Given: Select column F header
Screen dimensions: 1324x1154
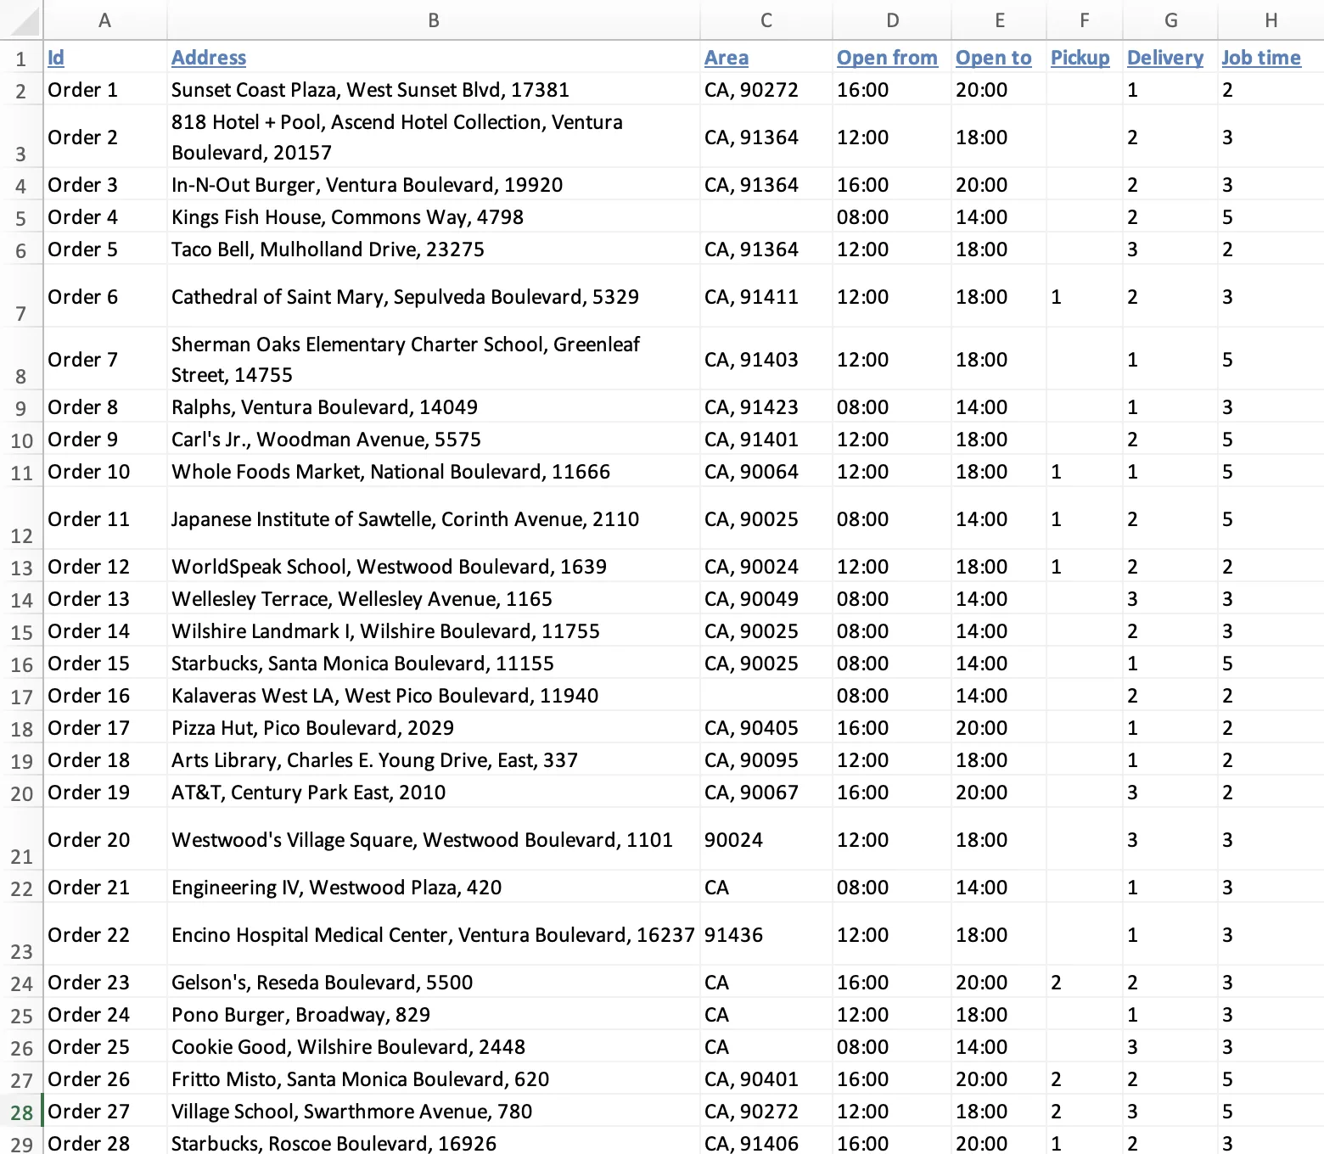Looking at the screenshot, I should [1084, 20].
